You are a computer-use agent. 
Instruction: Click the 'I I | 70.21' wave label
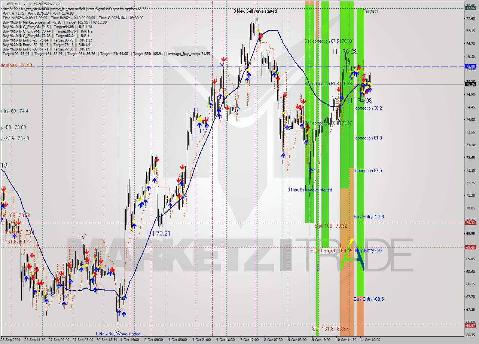pyautogui.click(x=158, y=233)
